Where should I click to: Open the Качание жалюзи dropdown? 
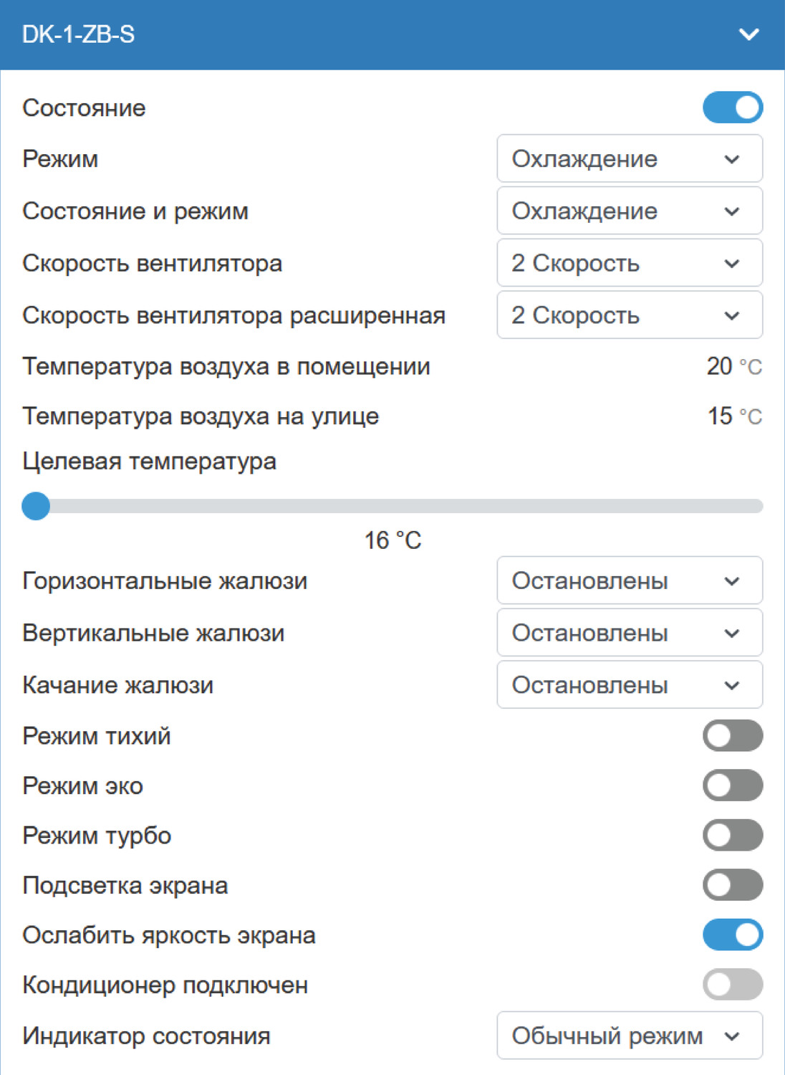click(x=630, y=684)
